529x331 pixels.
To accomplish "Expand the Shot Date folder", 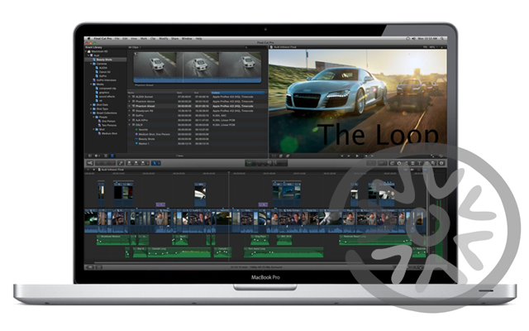I will 91,105.
